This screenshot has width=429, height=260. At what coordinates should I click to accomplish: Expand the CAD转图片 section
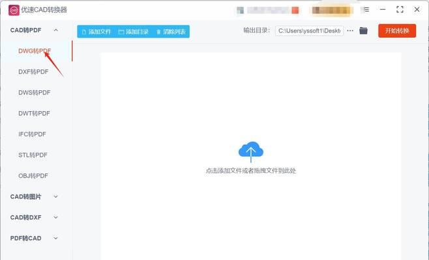click(56, 196)
